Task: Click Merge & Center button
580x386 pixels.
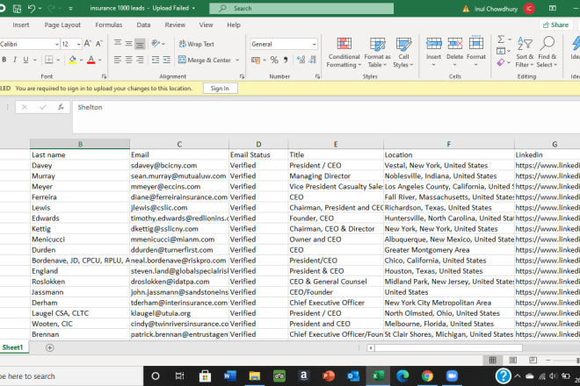Action: pos(205,60)
